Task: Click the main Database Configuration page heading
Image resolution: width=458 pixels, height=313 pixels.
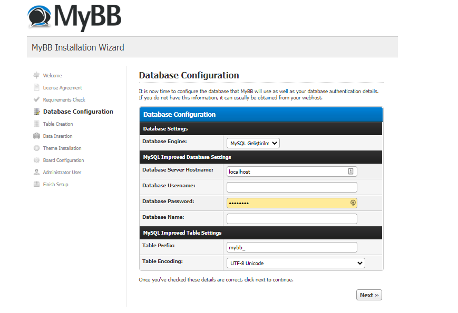Action: pos(189,75)
